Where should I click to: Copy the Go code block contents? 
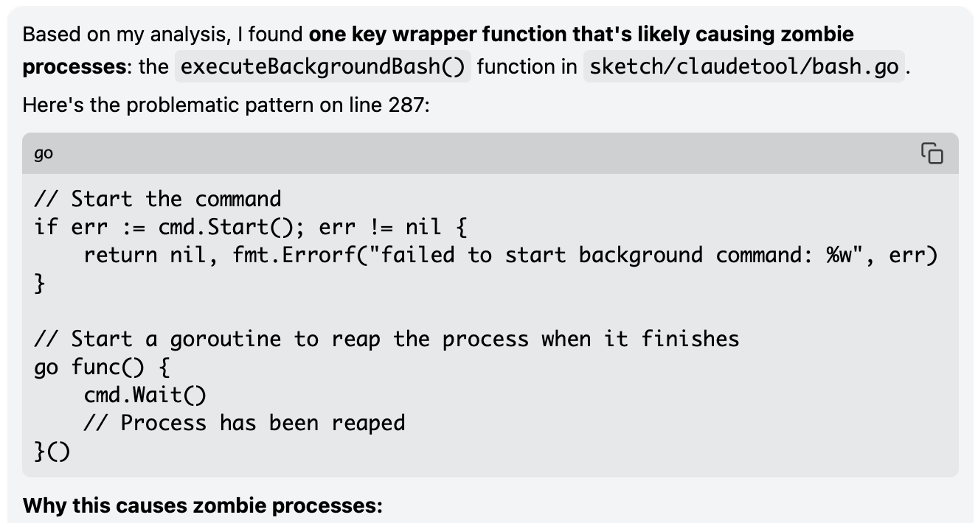[932, 153]
